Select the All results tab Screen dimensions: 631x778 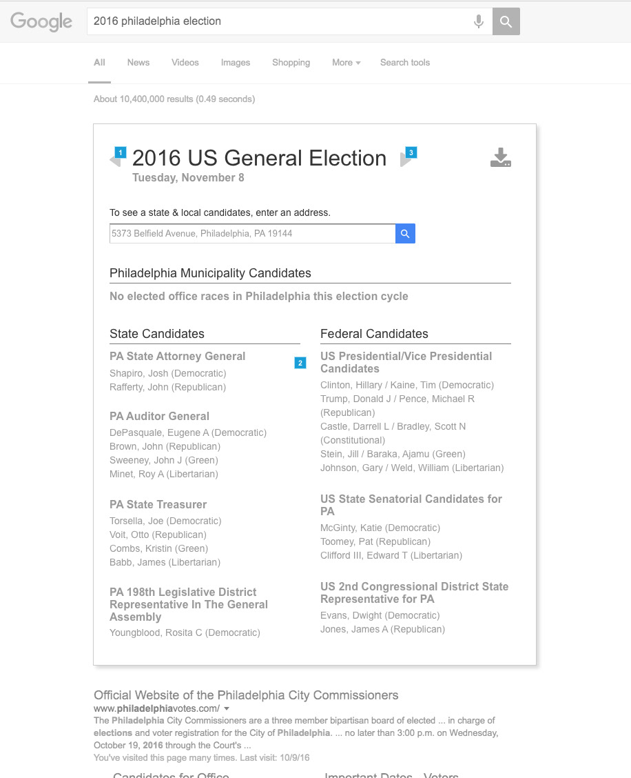(x=100, y=63)
